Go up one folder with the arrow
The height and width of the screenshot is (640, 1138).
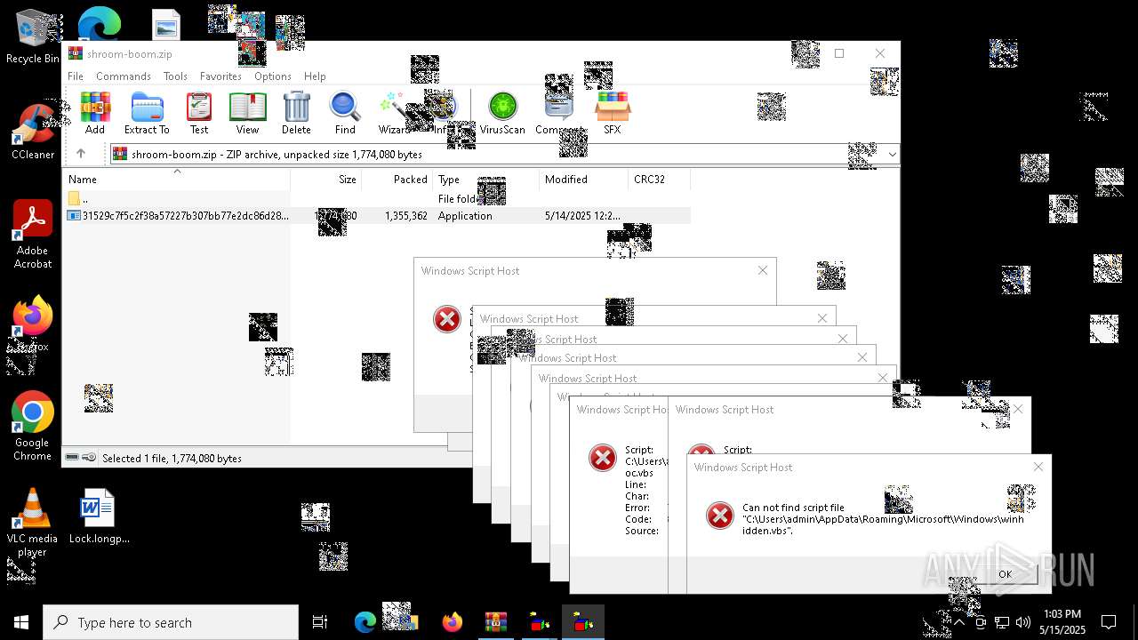(81, 154)
